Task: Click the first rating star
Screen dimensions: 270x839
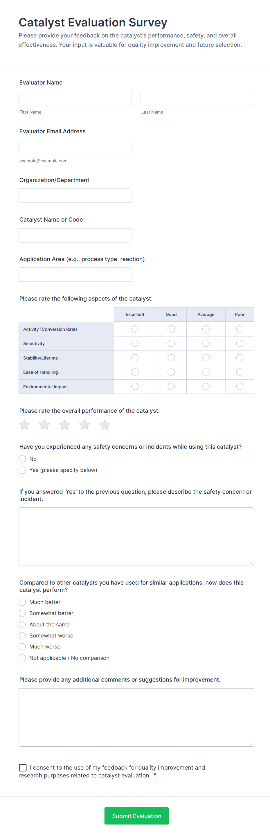Action: (x=24, y=425)
